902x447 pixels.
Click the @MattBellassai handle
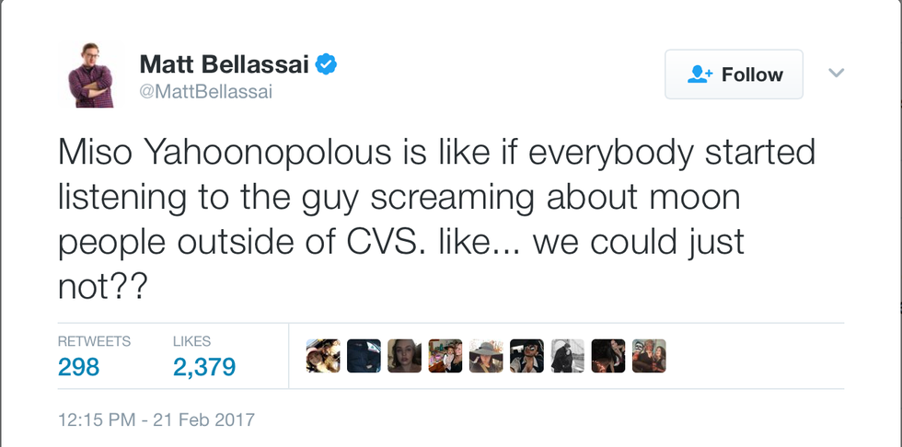pyautogui.click(x=205, y=92)
